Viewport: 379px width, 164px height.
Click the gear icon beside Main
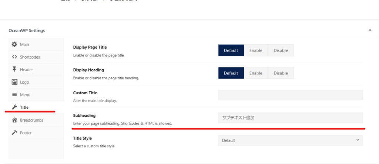click(x=14, y=44)
